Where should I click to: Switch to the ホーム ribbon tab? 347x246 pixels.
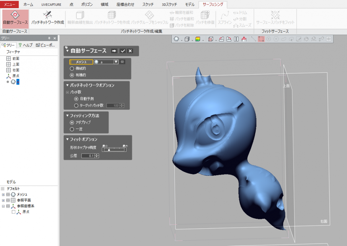pos(28,4)
